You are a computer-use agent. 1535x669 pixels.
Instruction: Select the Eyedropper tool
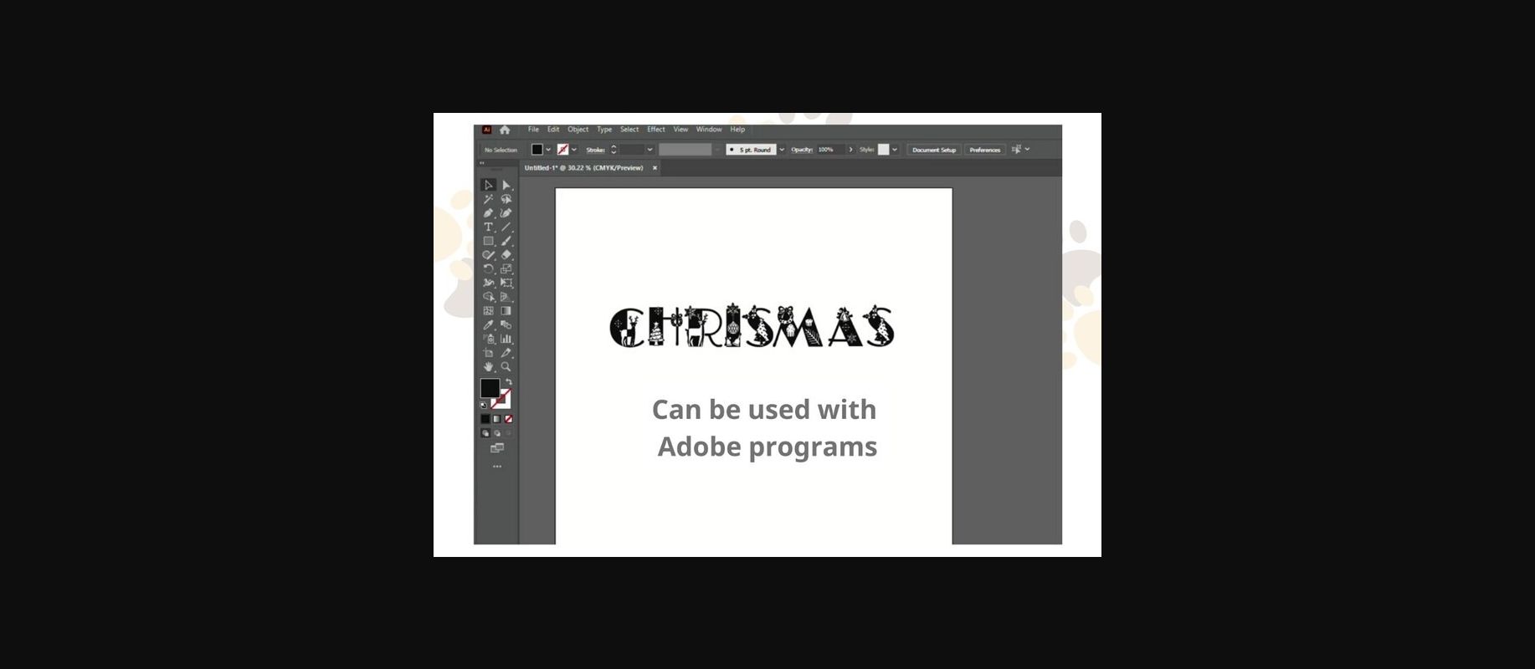(489, 324)
